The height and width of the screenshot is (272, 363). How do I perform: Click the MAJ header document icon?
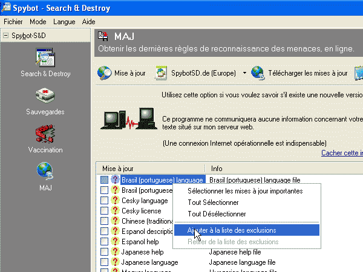[x=103, y=36]
